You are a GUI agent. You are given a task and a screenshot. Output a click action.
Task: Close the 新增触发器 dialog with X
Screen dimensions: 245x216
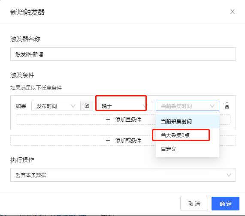click(x=233, y=12)
